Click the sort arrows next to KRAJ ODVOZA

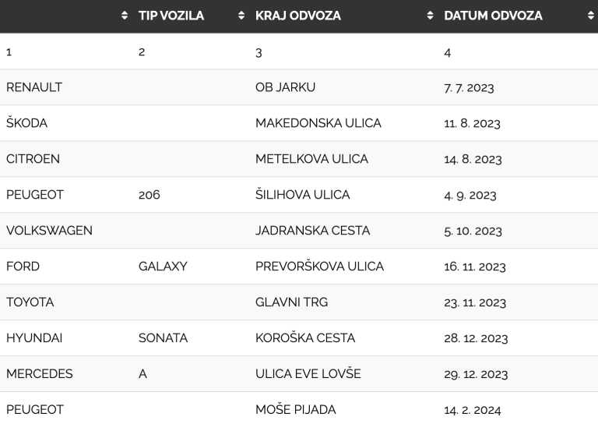(x=430, y=16)
